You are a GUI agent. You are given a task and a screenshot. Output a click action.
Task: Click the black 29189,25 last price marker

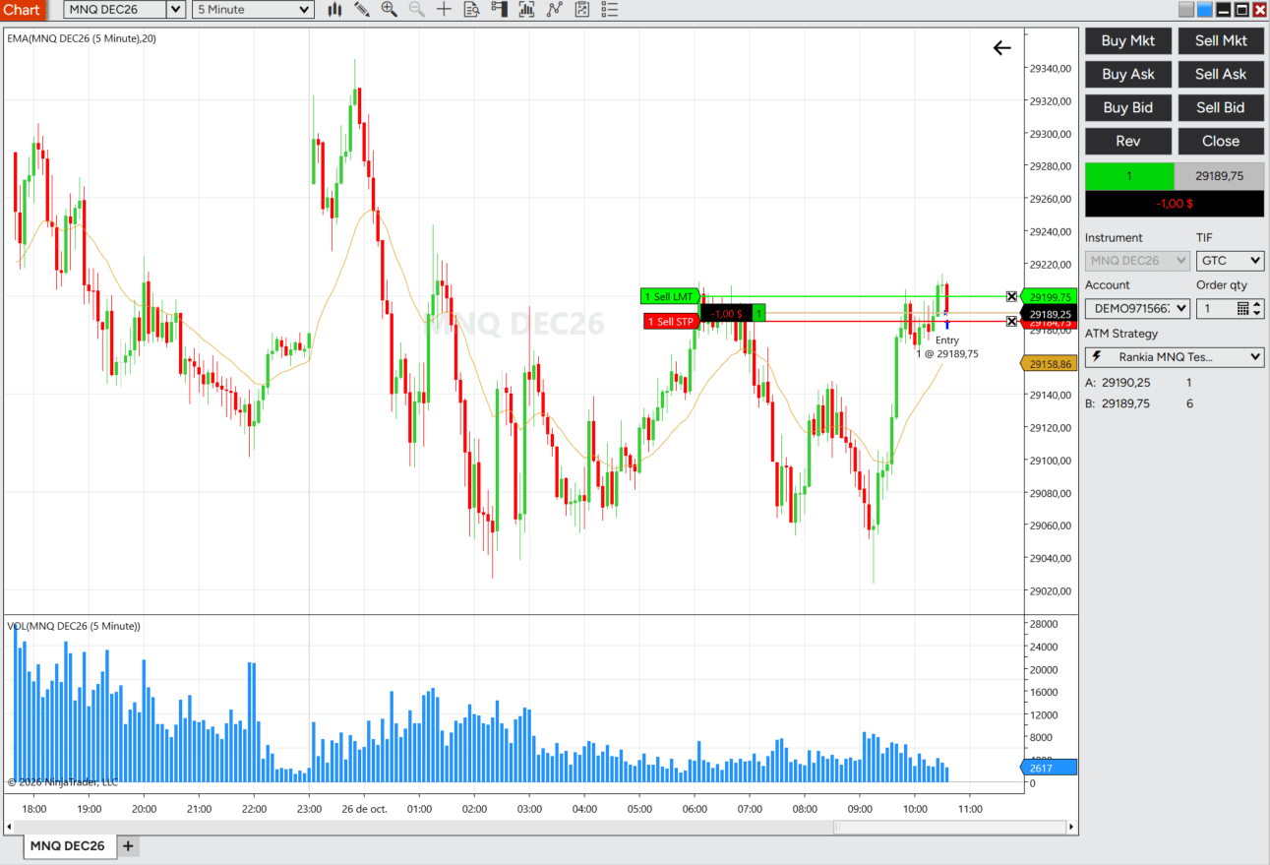pyautogui.click(x=1050, y=313)
